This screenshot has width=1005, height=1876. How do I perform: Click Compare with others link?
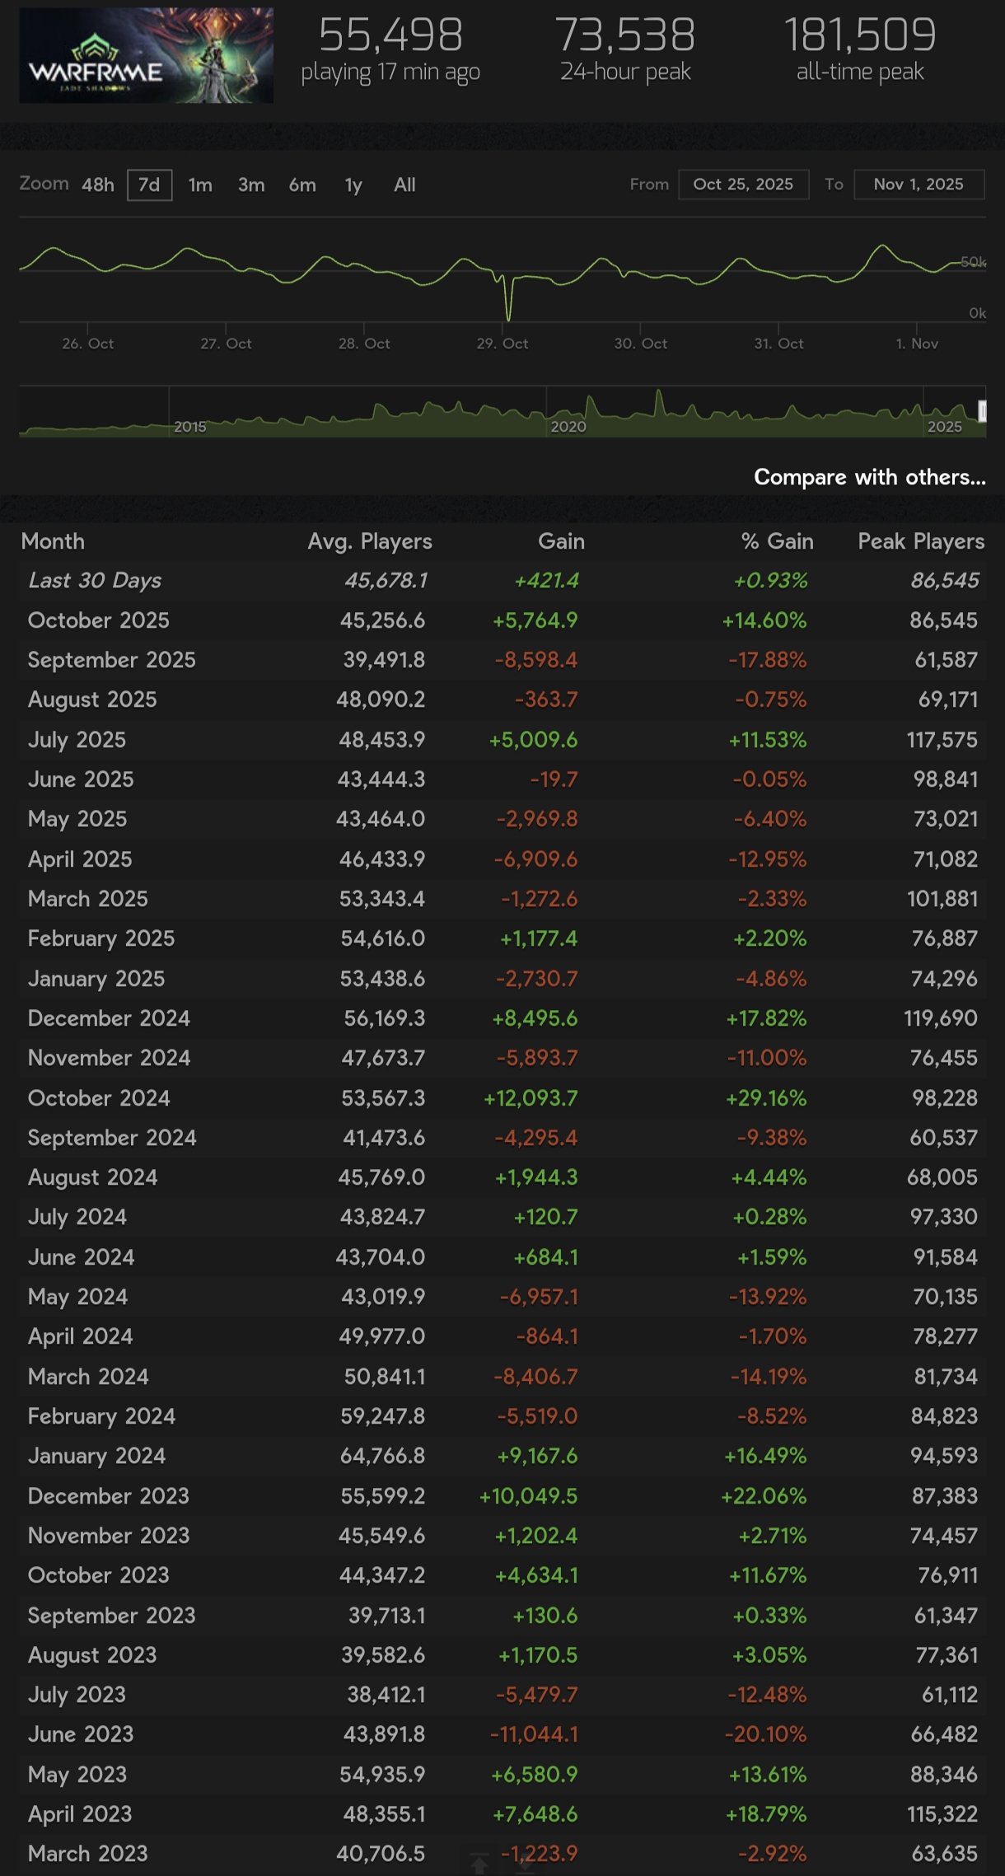point(870,477)
